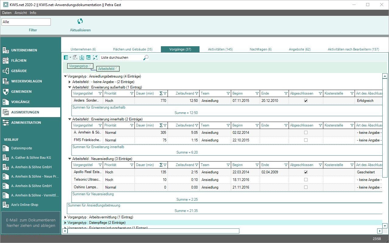Open Gemeinden in the sidebar

[x=21, y=92]
